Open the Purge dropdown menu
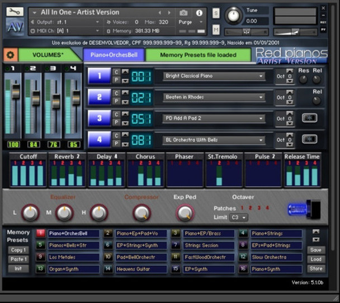This screenshot has height=303, width=340. (186, 22)
